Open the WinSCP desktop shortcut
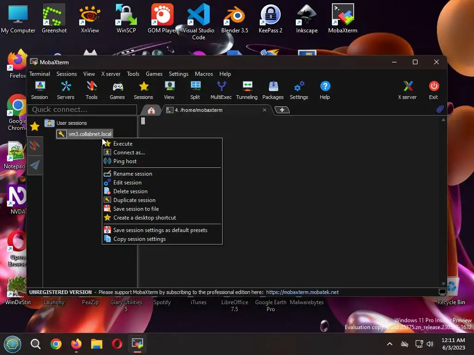This screenshot has height=355, width=474. pyautogui.click(x=126, y=18)
